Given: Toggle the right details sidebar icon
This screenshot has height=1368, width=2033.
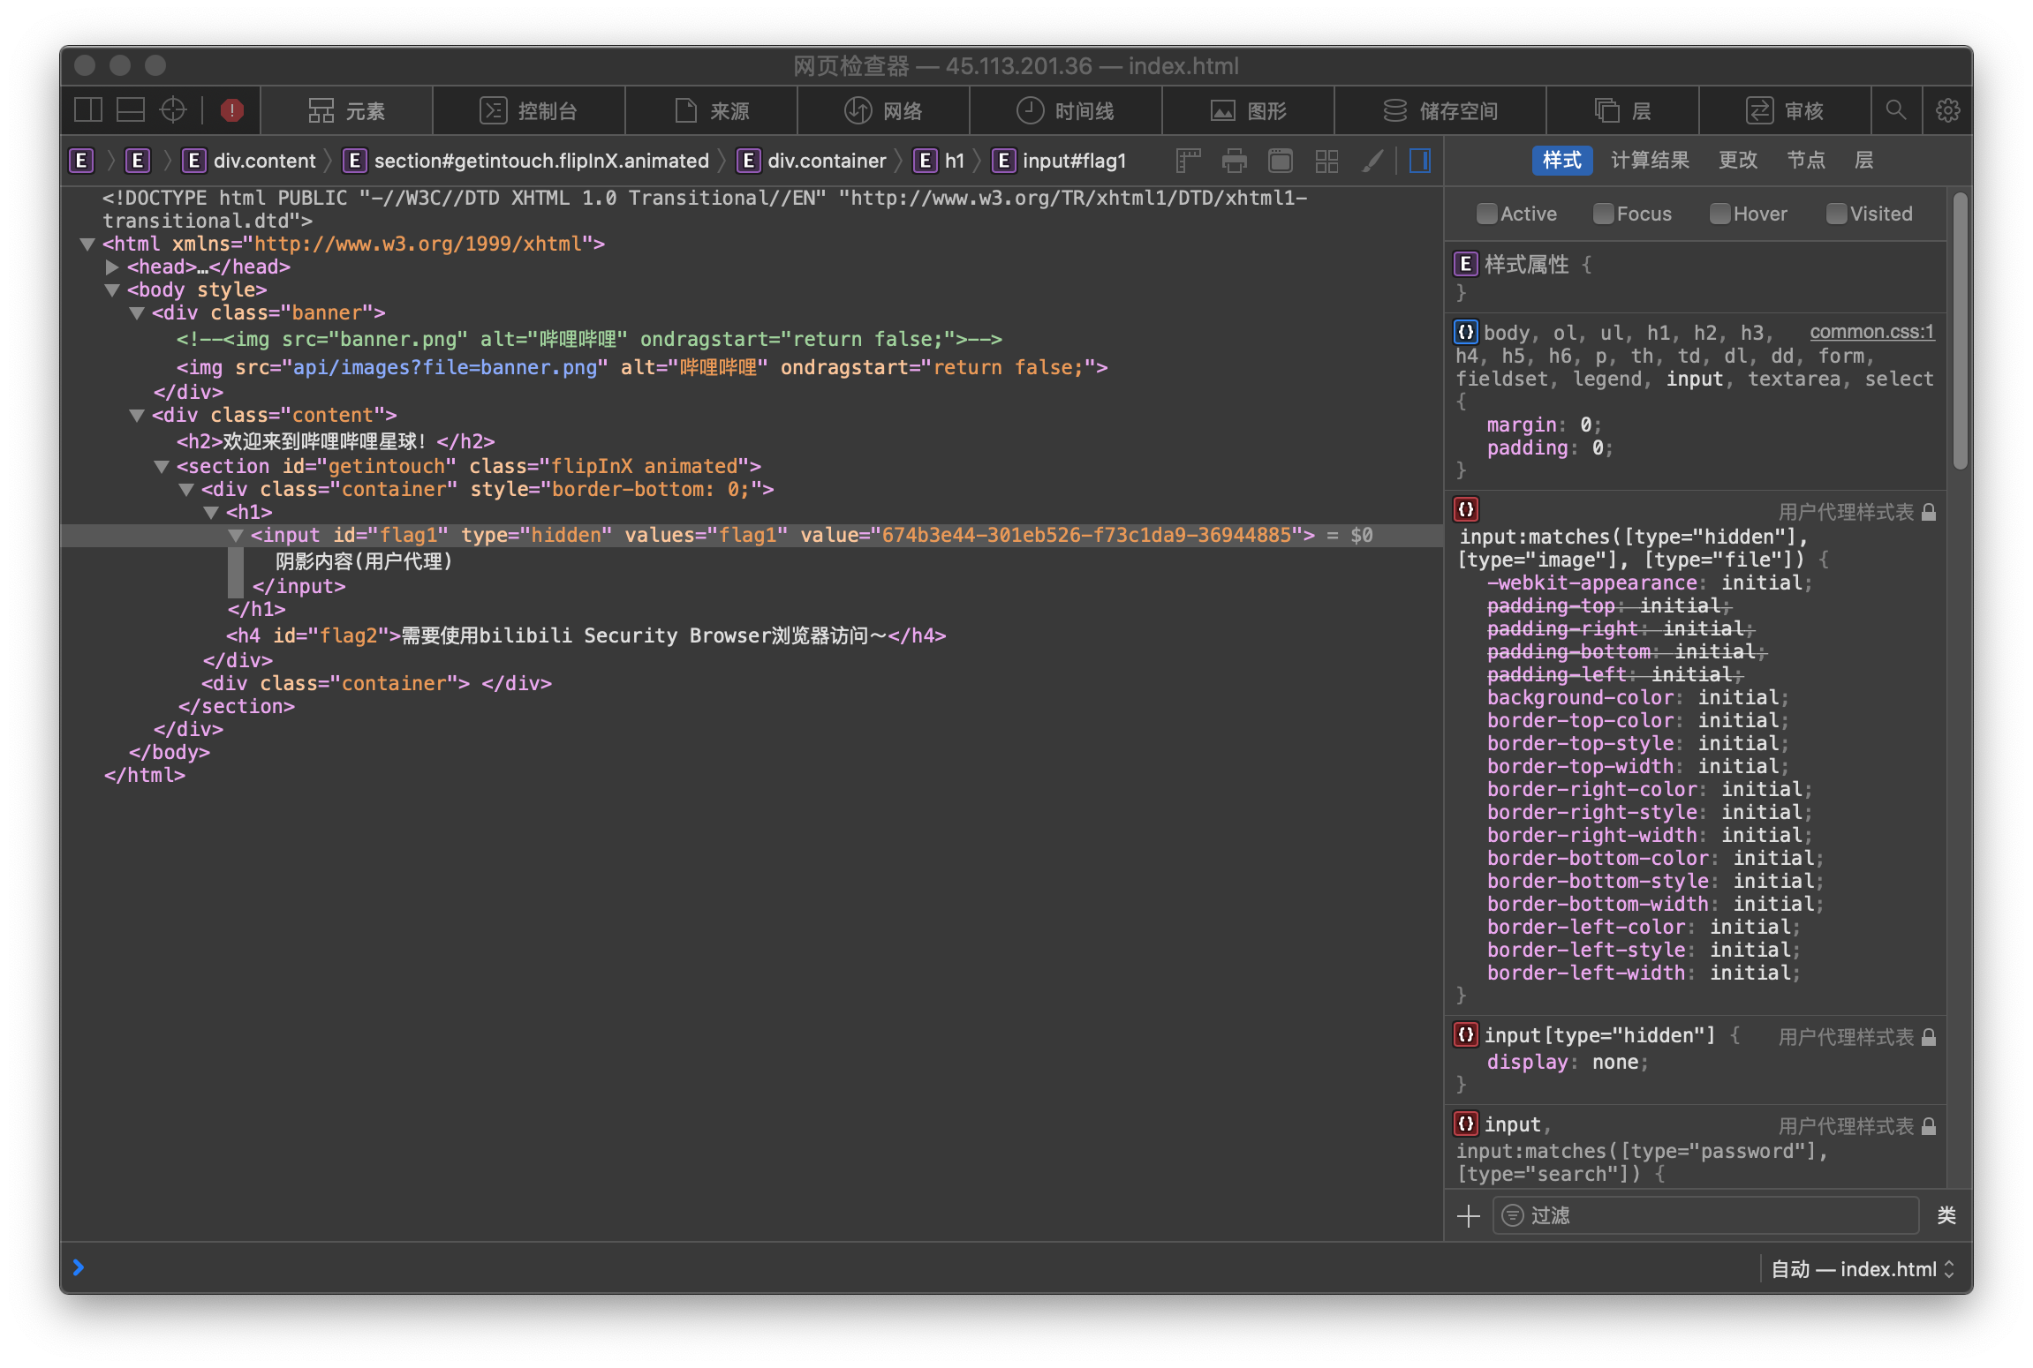Looking at the screenshot, I should click(1419, 161).
